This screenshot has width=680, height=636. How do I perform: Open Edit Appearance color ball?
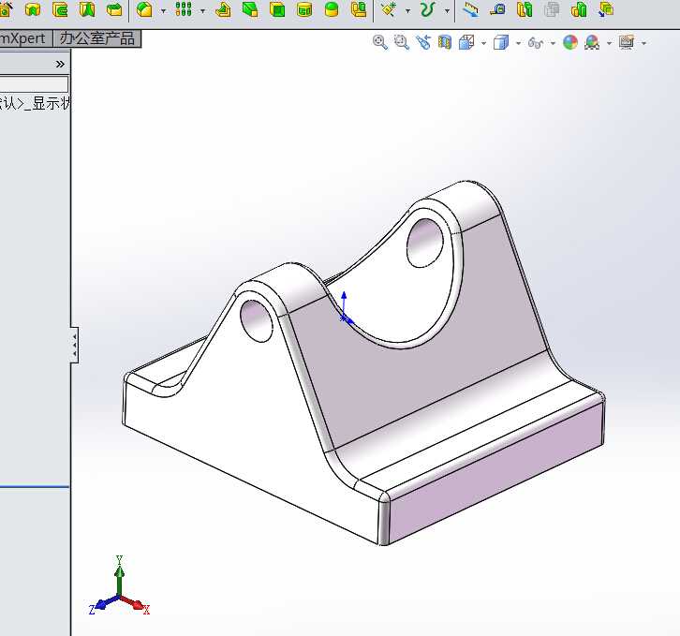coord(570,42)
